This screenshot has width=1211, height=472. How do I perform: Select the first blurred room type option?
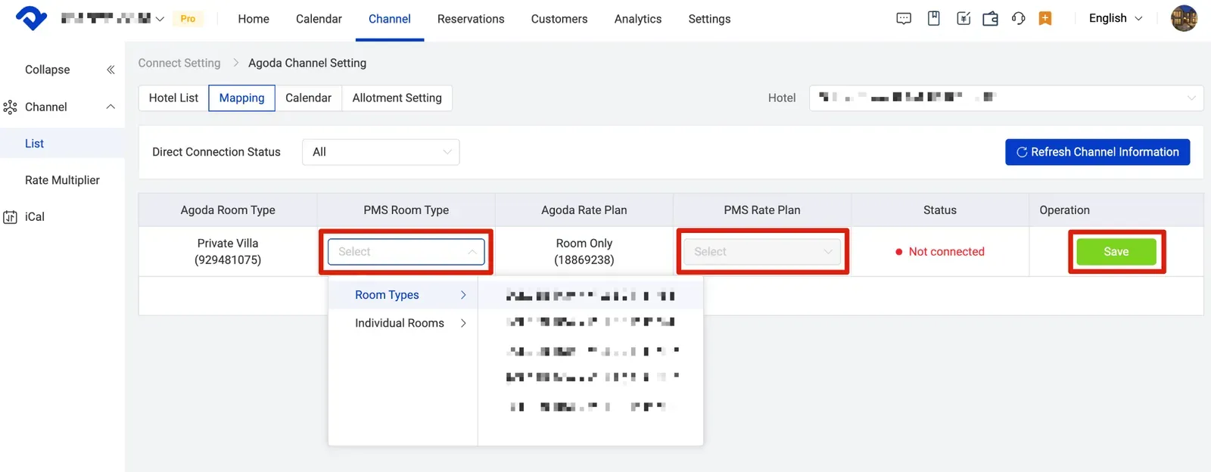tap(590, 296)
